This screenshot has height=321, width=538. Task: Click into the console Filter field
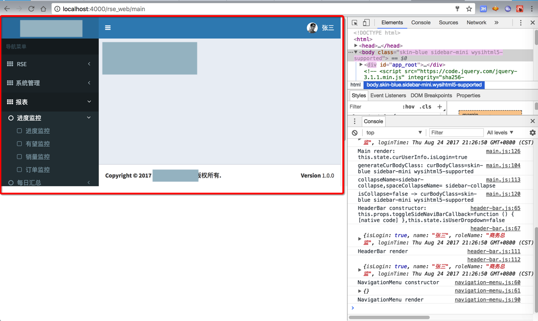(x=456, y=133)
